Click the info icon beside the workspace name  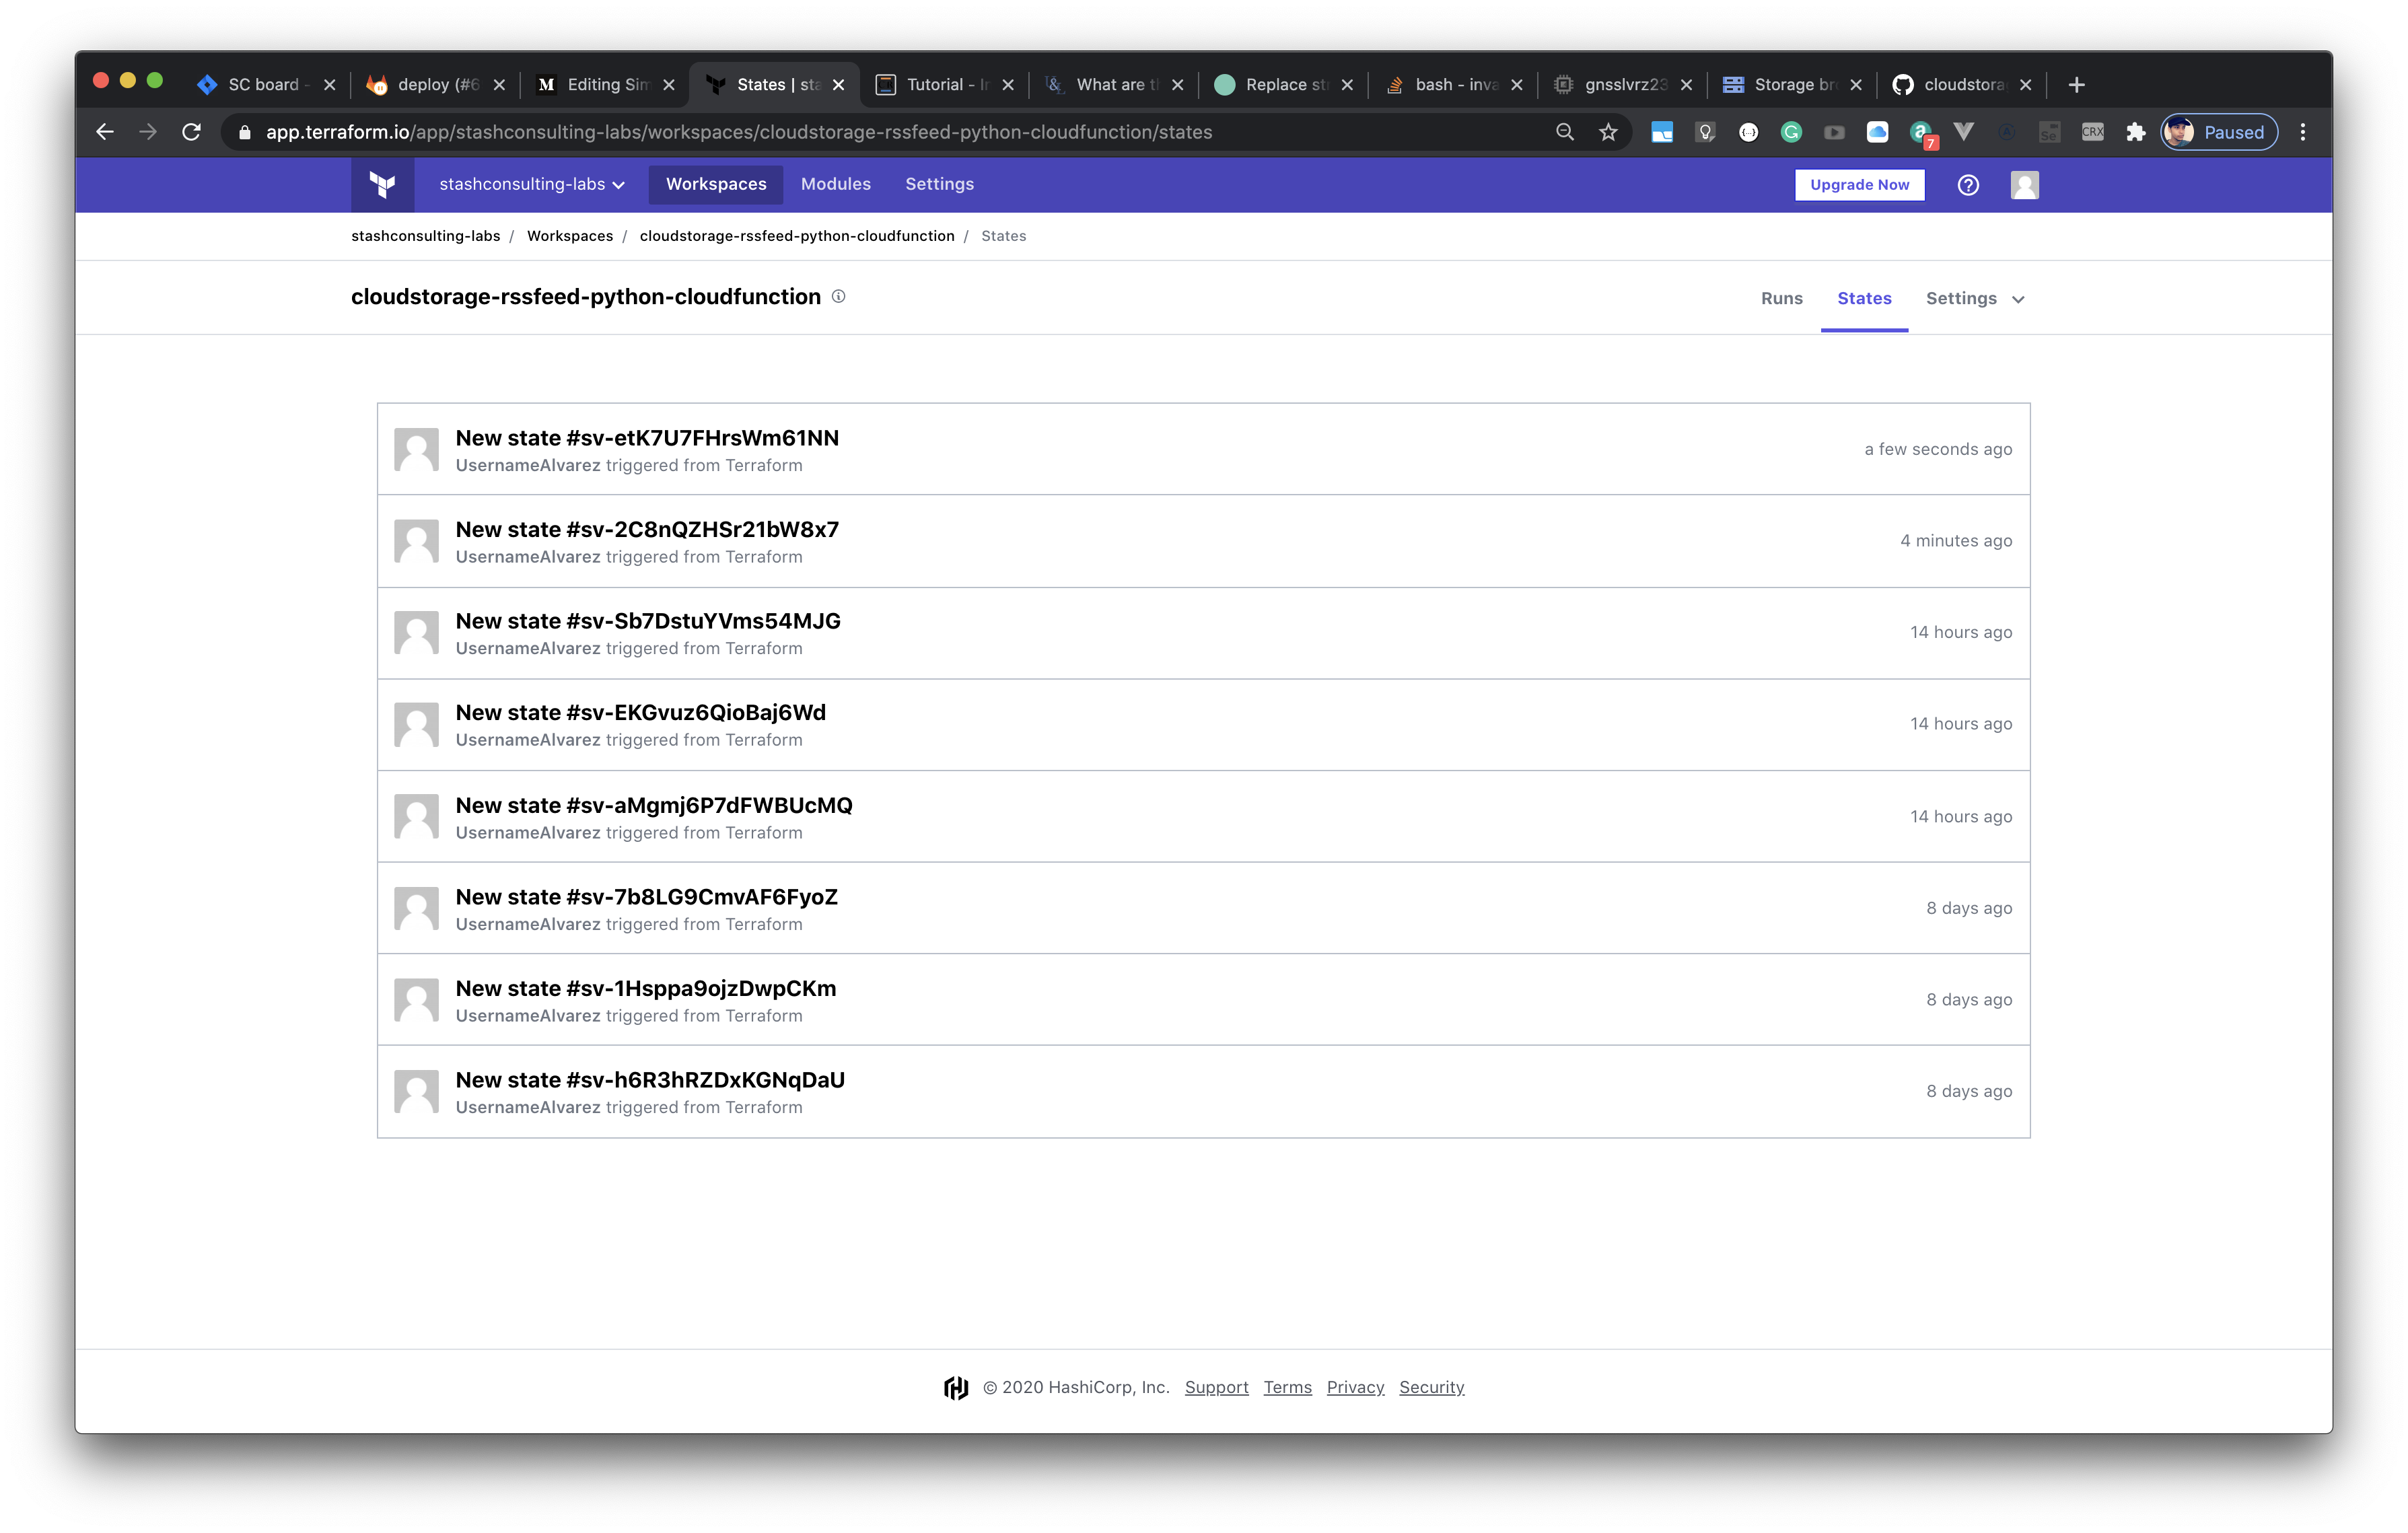point(838,296)
